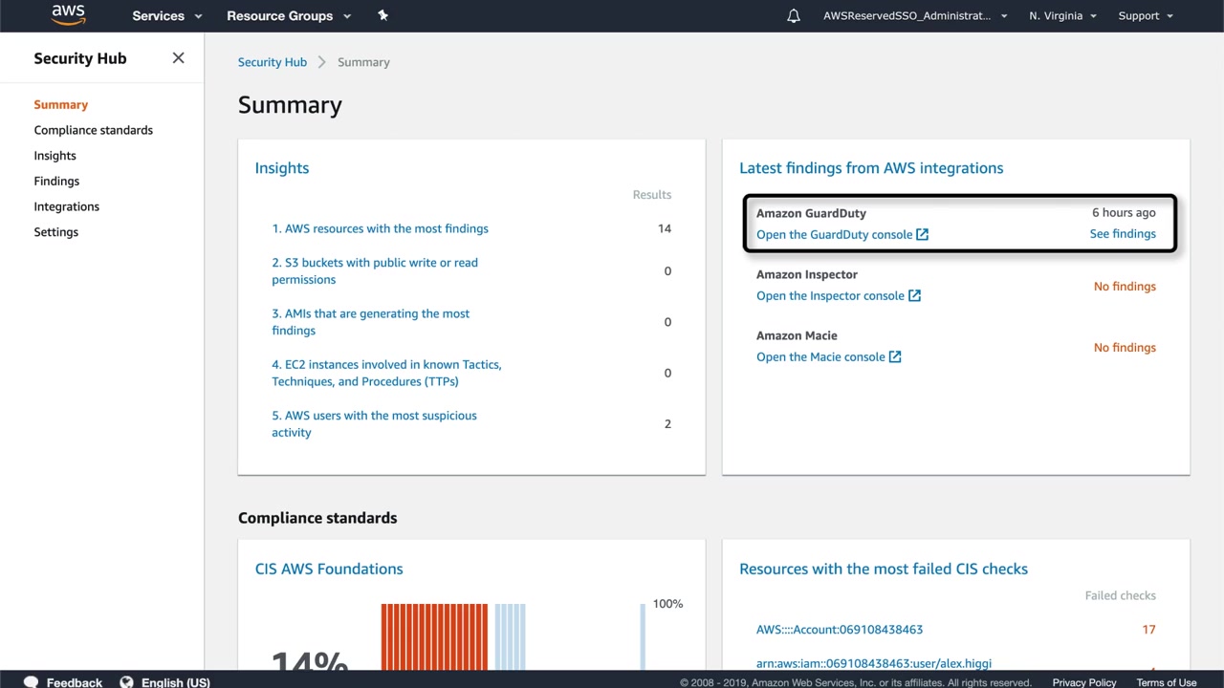Click external link icon beside Inspector console

click(915, 296)
